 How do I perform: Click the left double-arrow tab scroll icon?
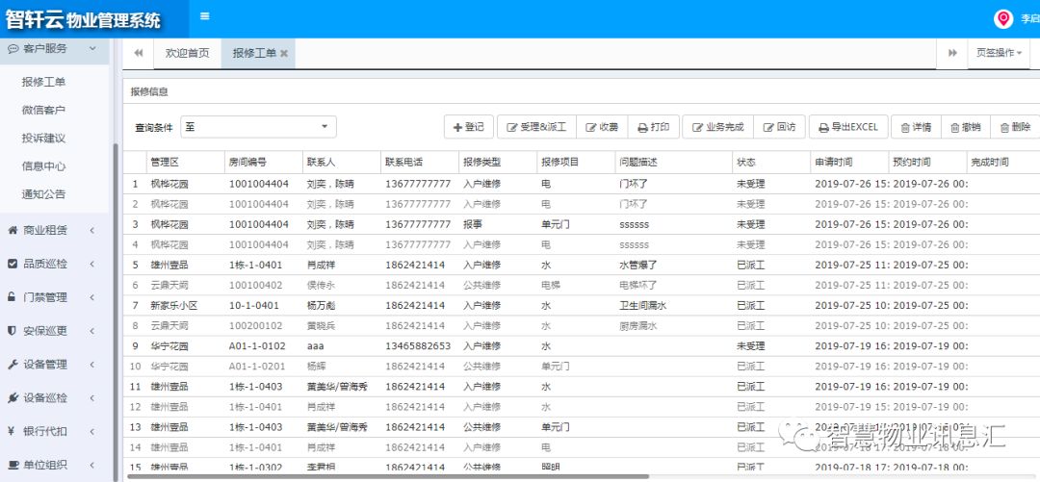point(138,53)
